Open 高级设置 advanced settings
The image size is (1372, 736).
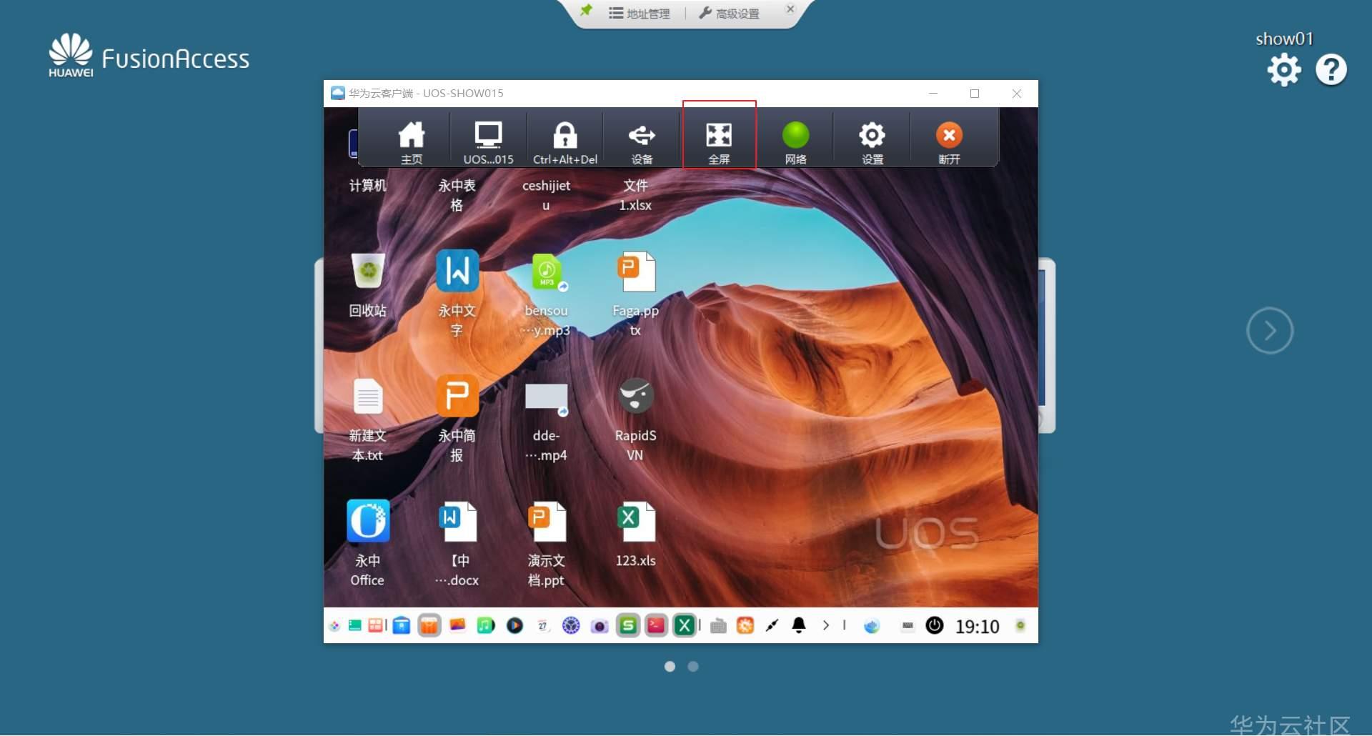coord(729,13)
